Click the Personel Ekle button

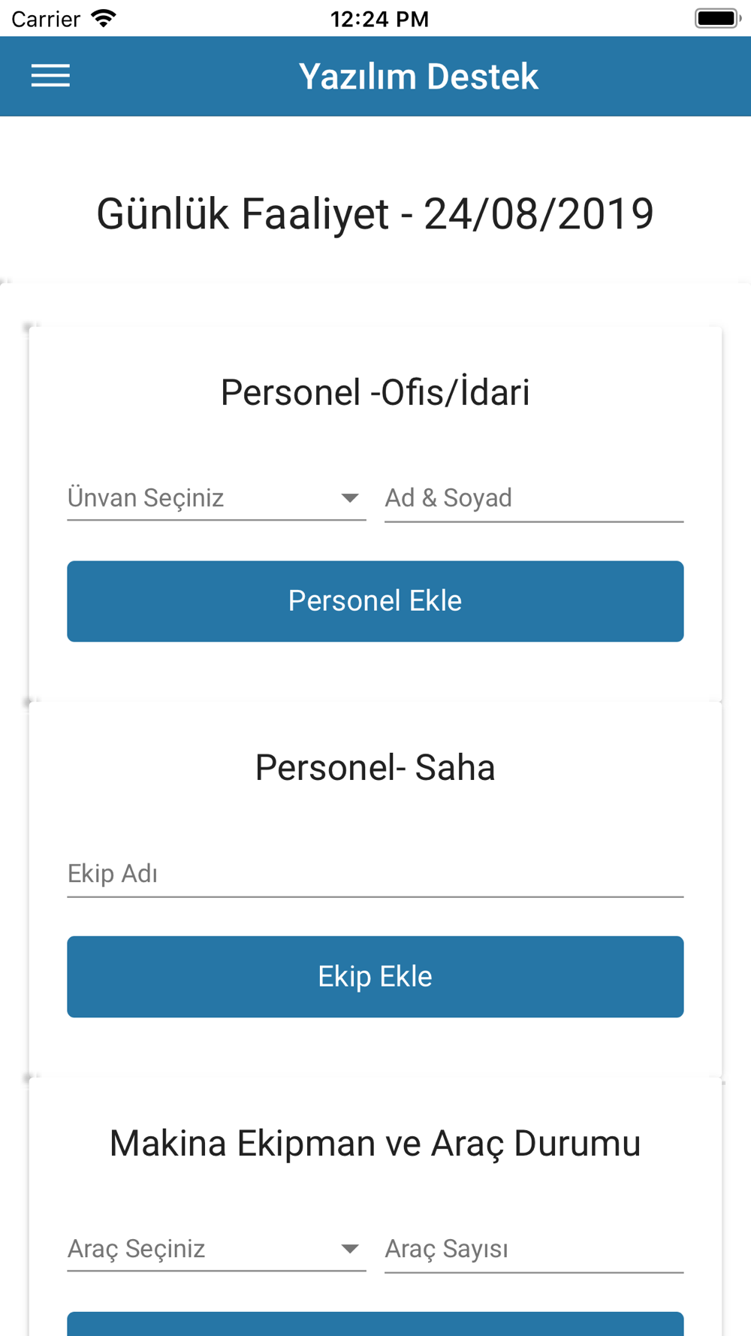[x=375, y=601]
